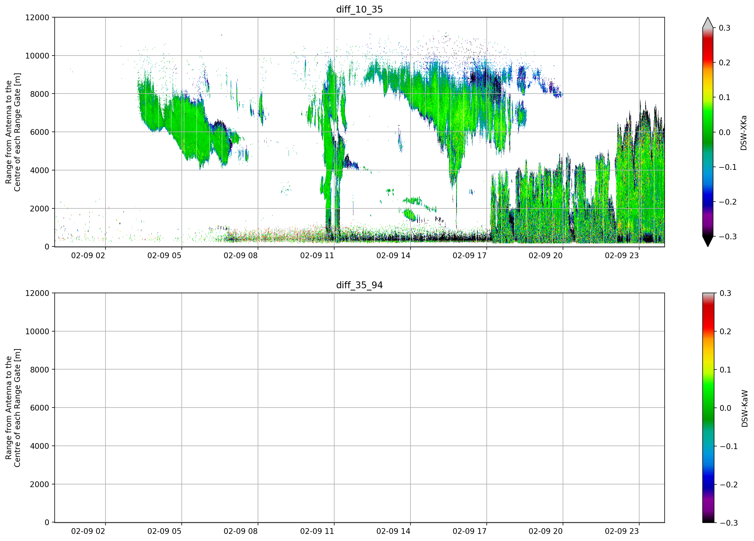The width and height of the screenshot is (754, 541).
Task: Click the 02-09 02 tick label on the top plot
Action: (88, 255)
